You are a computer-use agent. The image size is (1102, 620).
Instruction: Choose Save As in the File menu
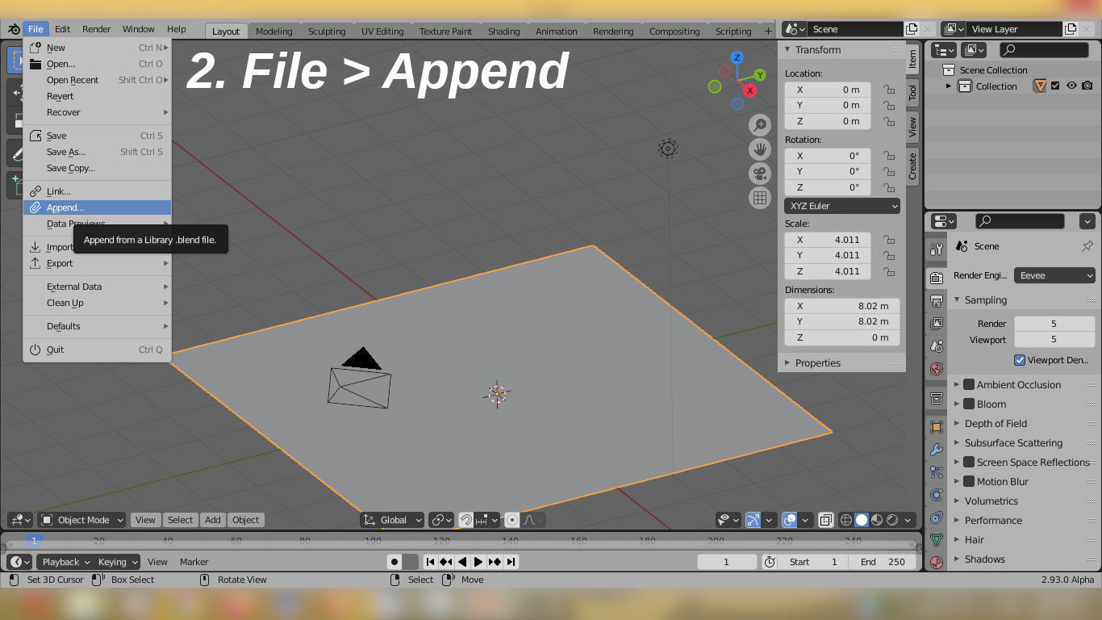coord(97,152)
